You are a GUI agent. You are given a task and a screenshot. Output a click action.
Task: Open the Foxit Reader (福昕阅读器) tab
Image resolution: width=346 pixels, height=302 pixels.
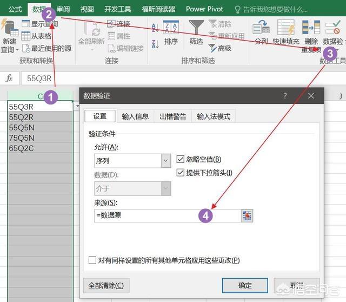point(158,9)
